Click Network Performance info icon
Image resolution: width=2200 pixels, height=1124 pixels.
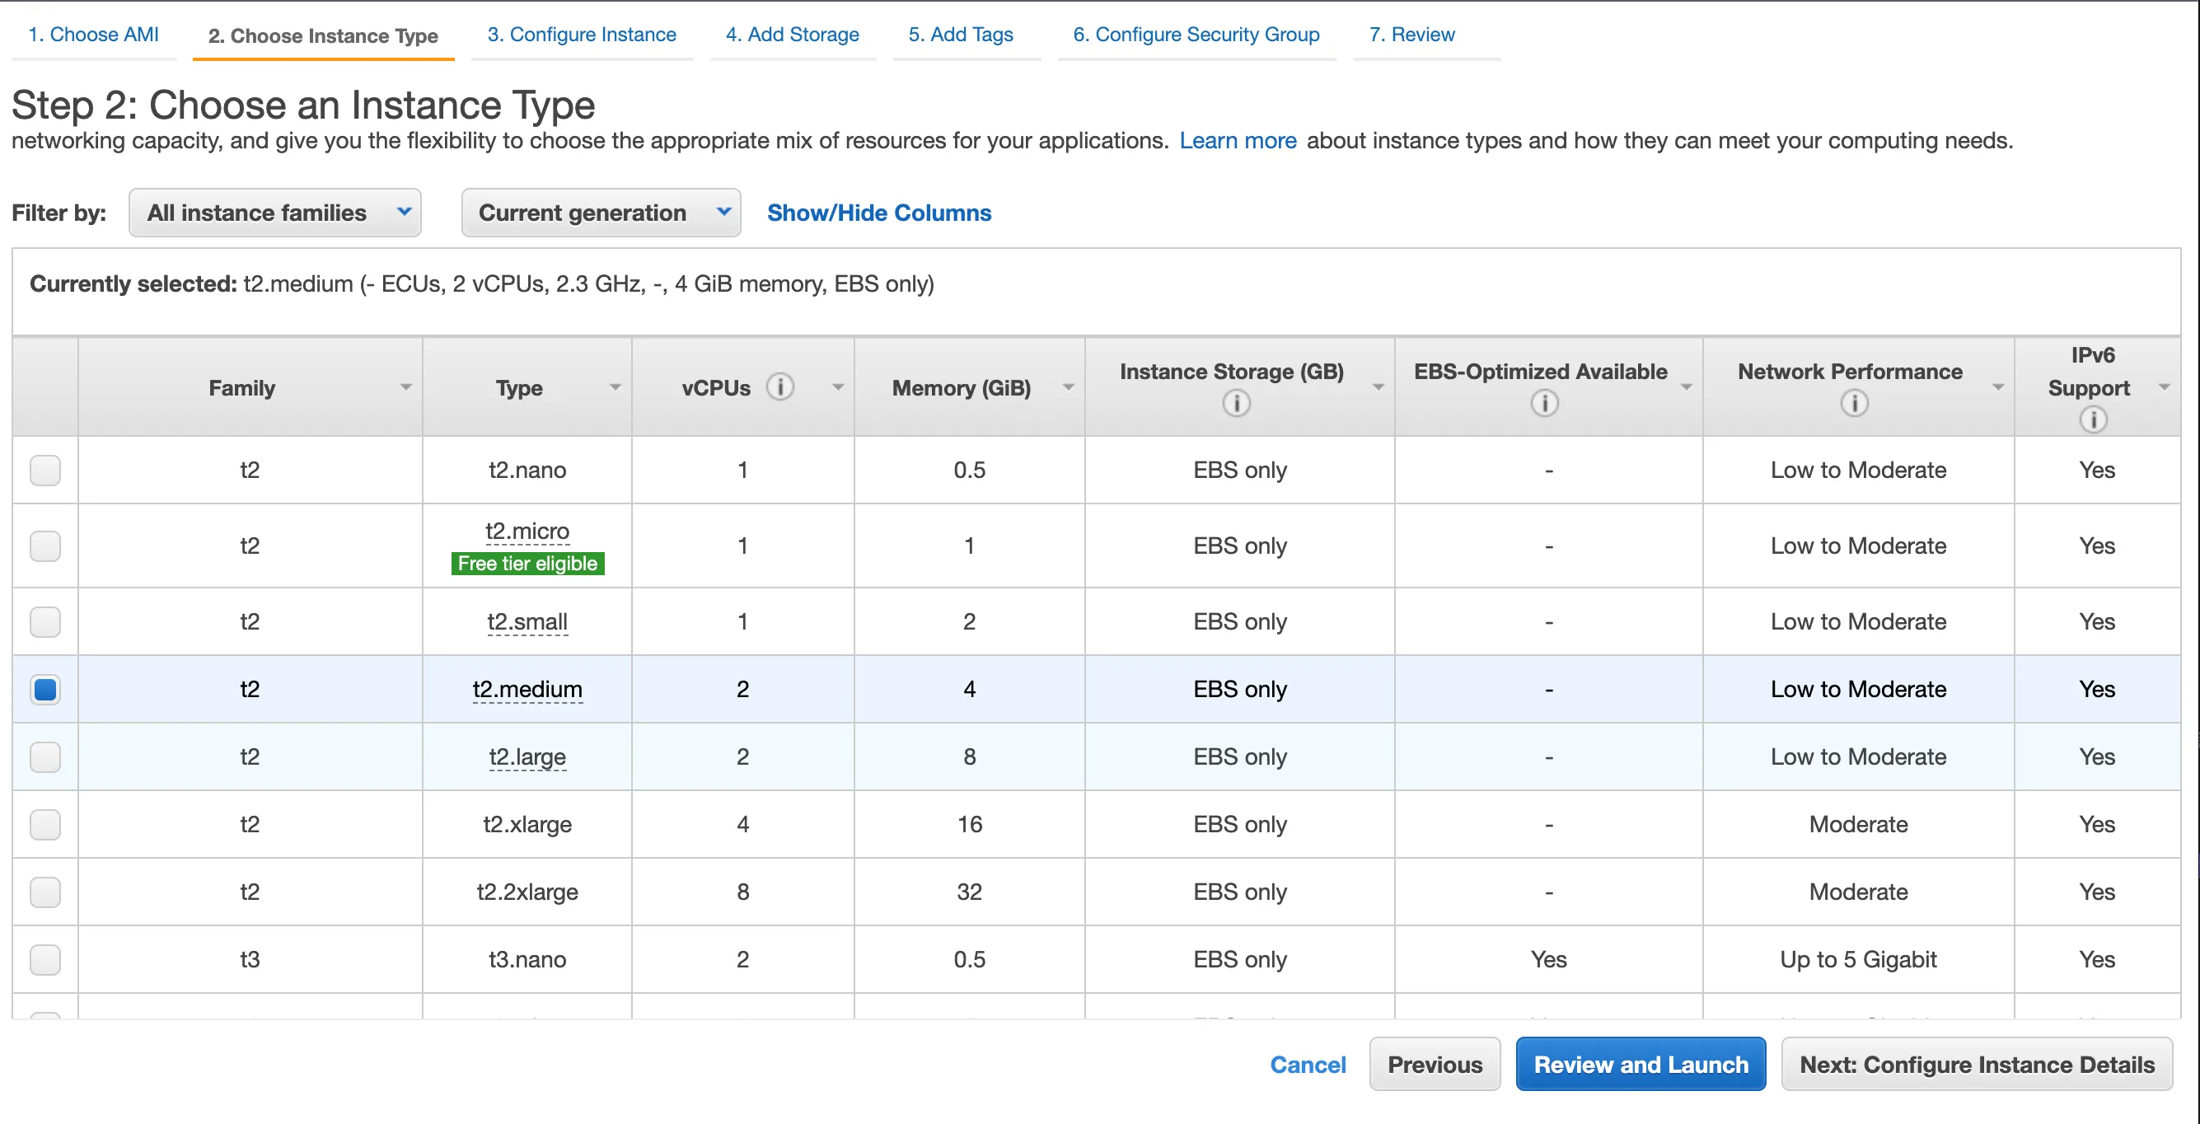pyautogui.click(x=1853, y=402)
